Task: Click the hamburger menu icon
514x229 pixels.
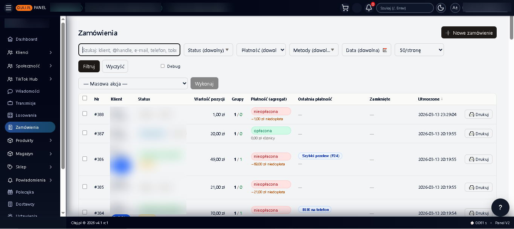Action: point(8,8)
